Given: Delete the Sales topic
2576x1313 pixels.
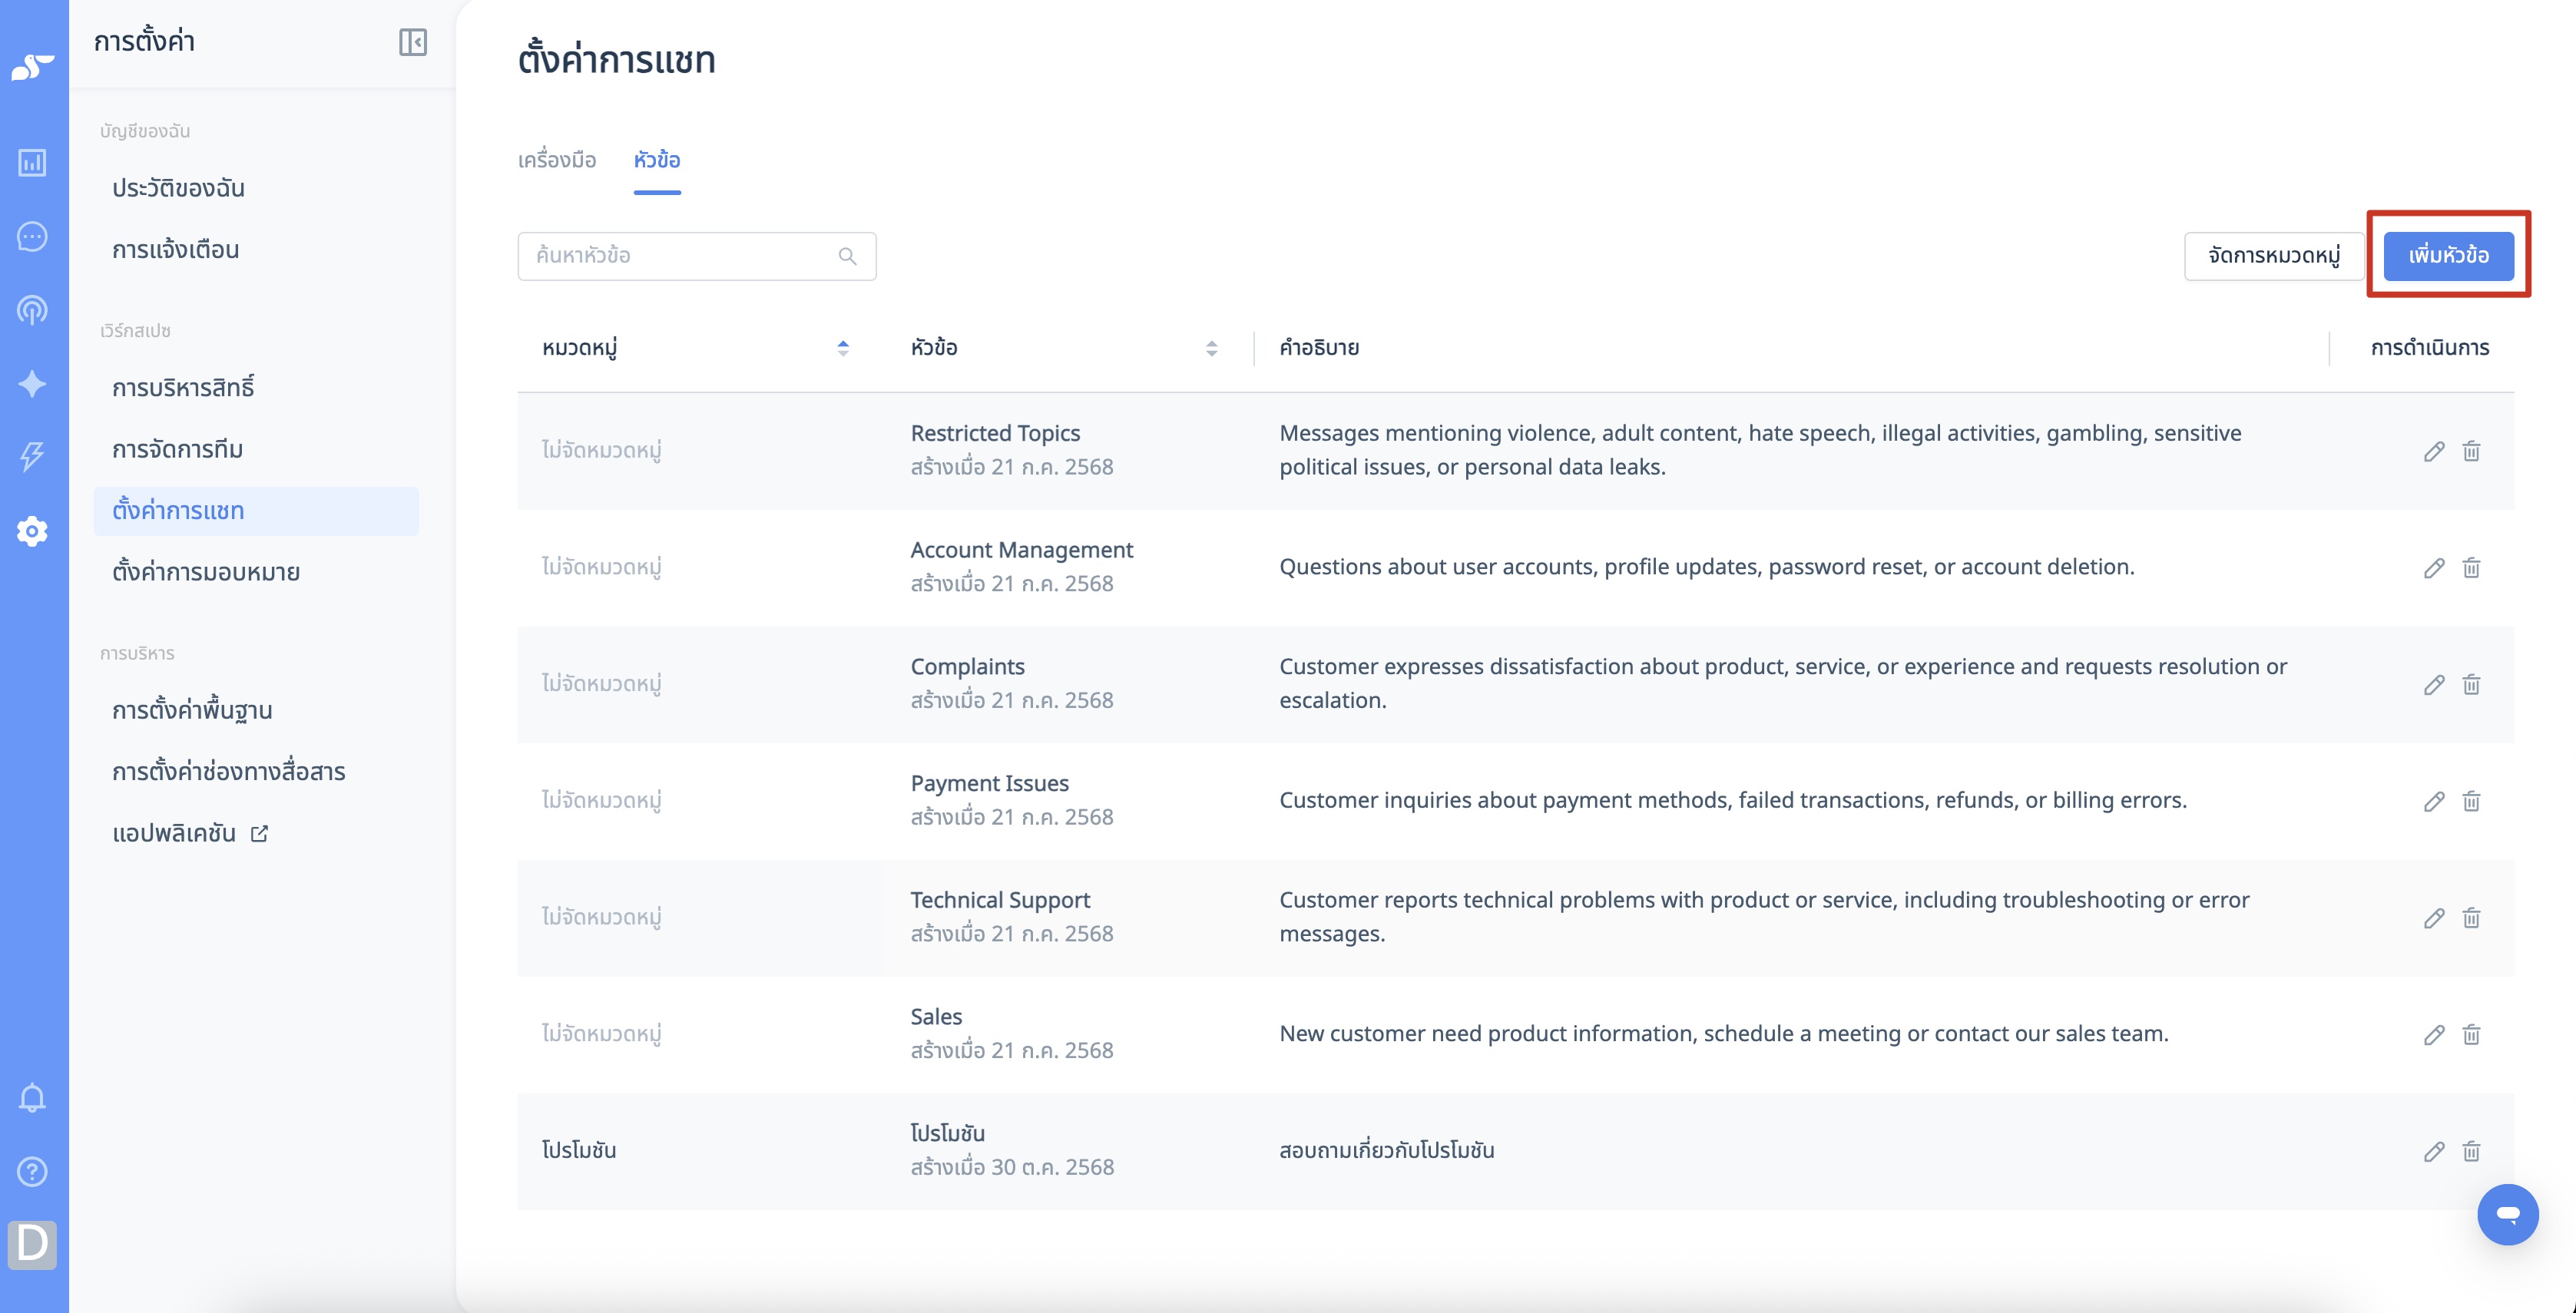Looking at the screenshot, I should click(x=2471, y=1035).
